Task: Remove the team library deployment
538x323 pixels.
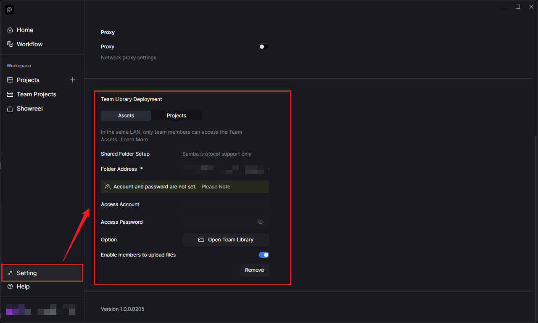Action: (254, 270)
